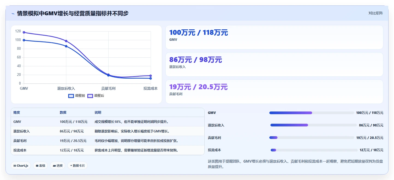Click the 进度 tag chip
The width and height of the screenshot is (394, 180).
point(58,166)
